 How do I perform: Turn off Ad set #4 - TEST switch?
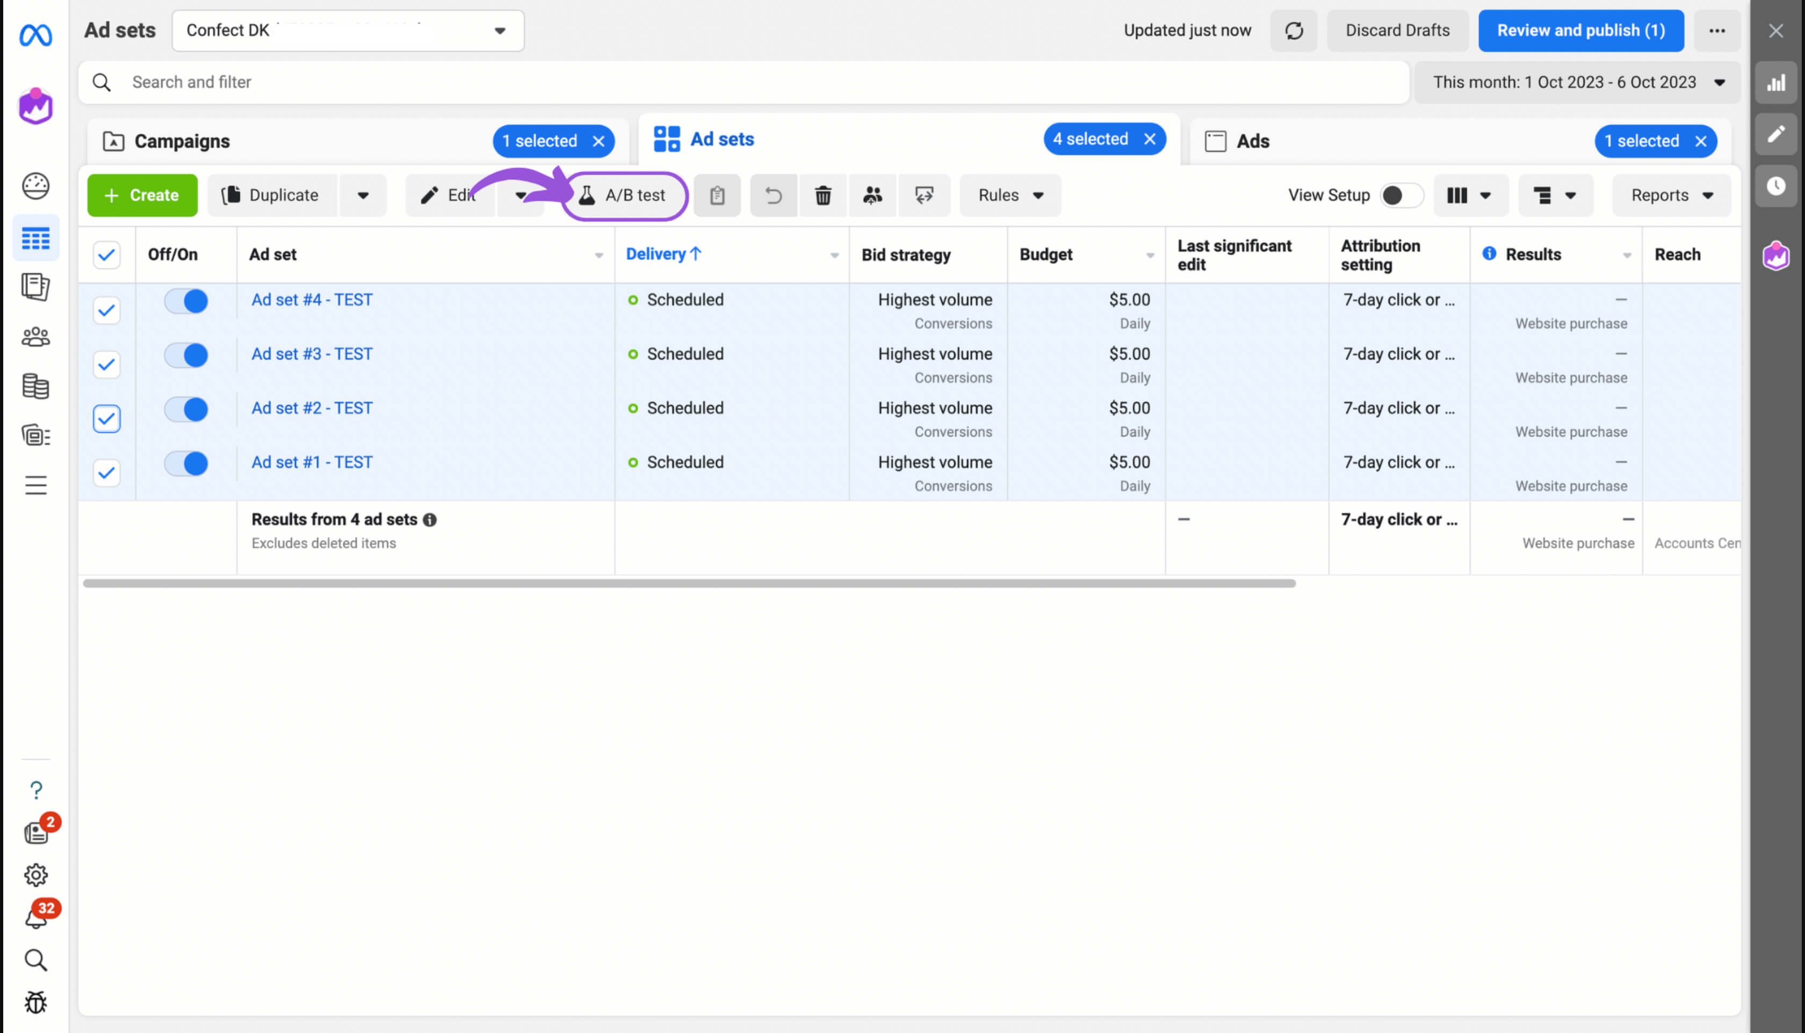[186, 301]
